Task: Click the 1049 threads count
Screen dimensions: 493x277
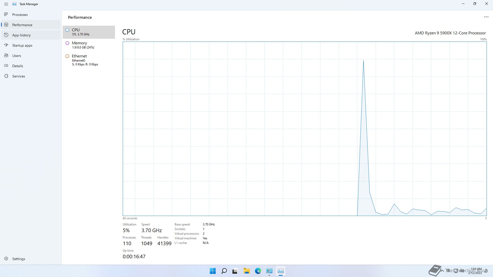Action: 147,243
